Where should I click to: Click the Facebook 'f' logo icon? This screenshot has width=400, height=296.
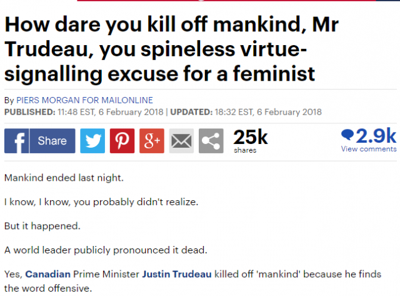coord(17,141)
